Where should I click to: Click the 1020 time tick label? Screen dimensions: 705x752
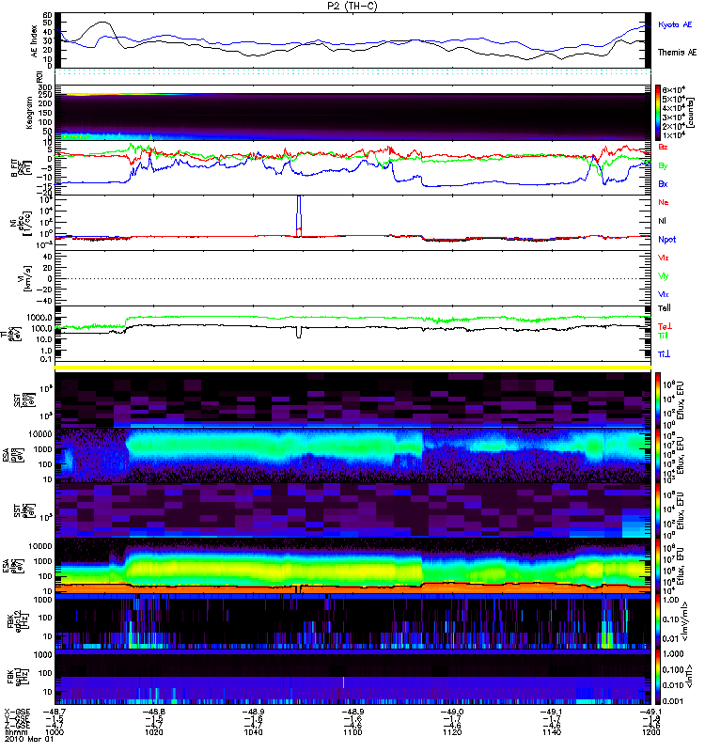point(154,732)
